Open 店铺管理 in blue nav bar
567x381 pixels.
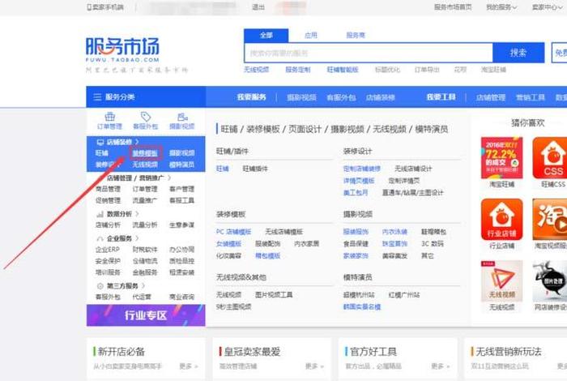click(x=491, y=97)
